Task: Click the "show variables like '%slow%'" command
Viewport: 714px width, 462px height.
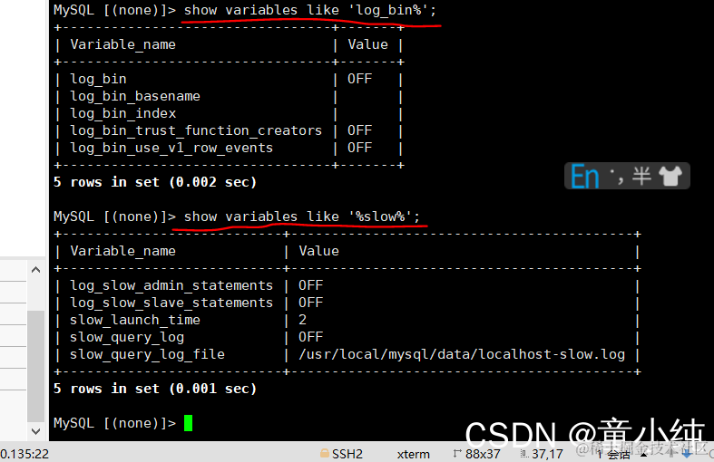Action: click(x=301, y=217)
